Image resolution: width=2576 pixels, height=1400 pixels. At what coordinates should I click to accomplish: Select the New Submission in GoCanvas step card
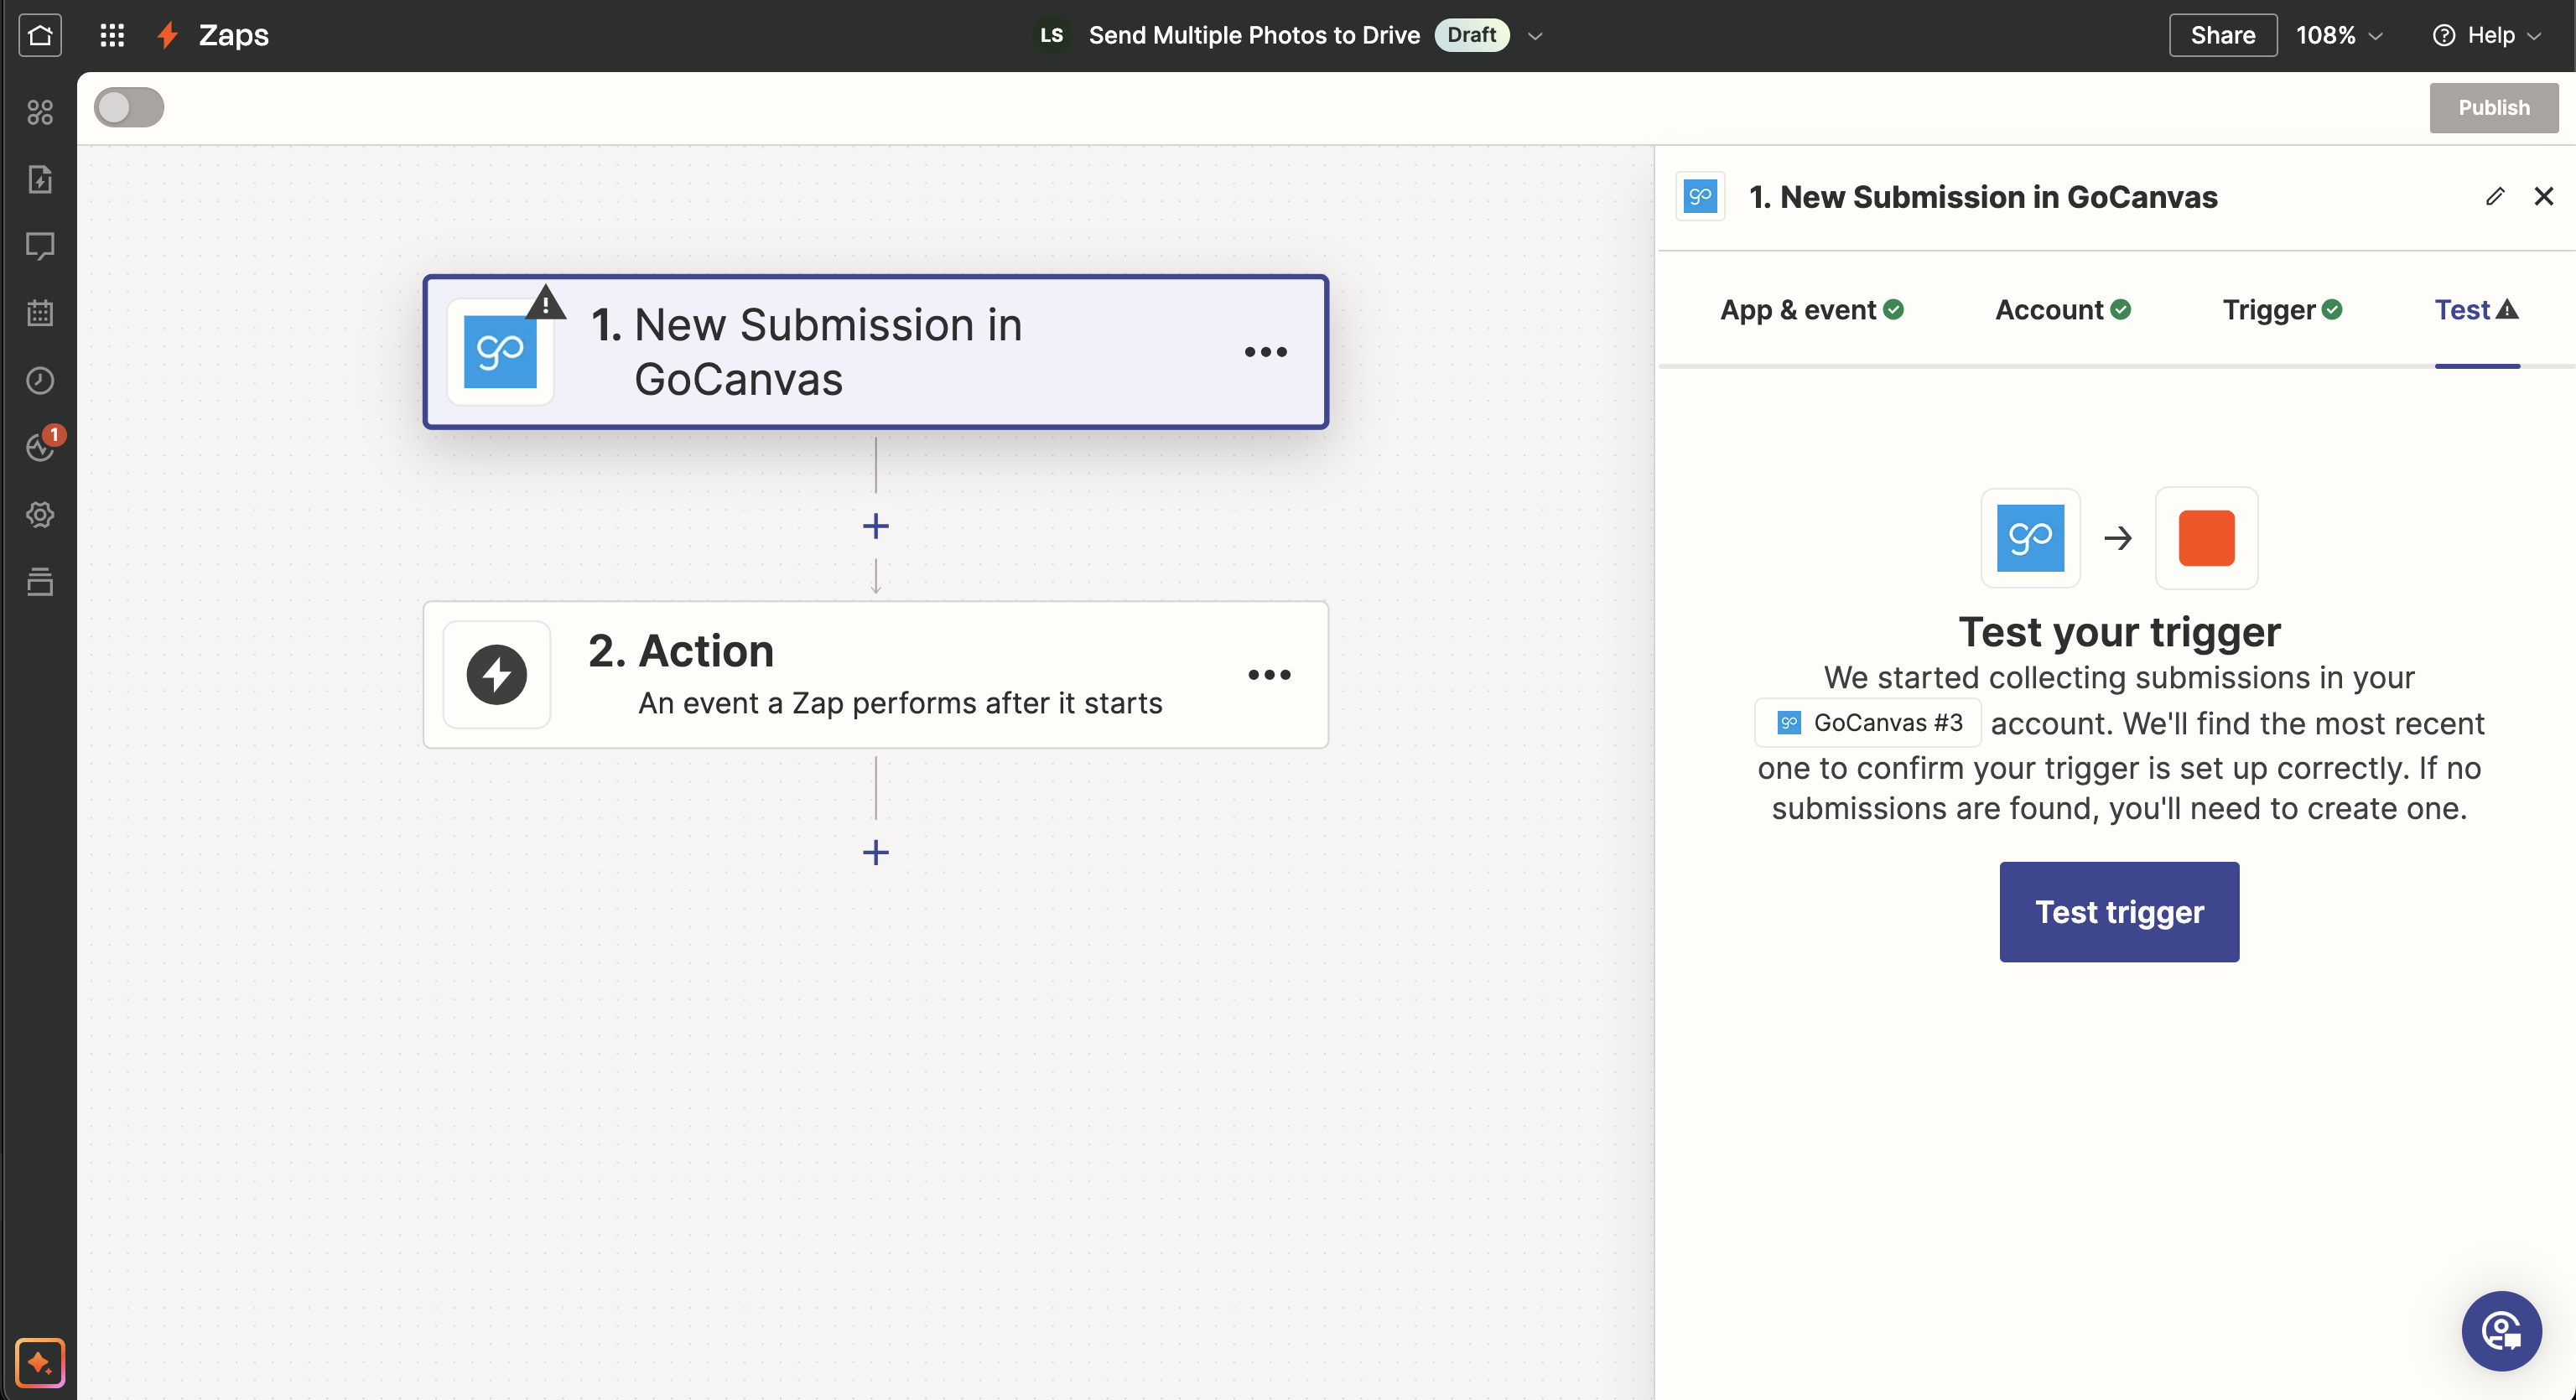coord(876,352)
